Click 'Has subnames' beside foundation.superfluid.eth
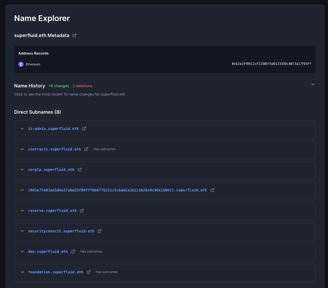 coord(107,272)
